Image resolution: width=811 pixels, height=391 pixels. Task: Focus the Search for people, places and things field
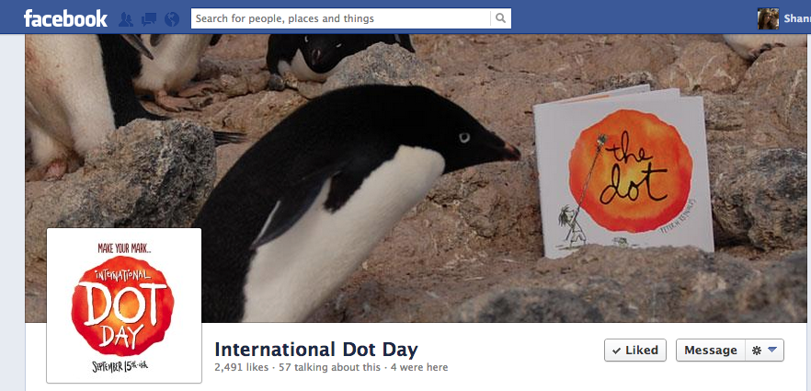[341, 18]
